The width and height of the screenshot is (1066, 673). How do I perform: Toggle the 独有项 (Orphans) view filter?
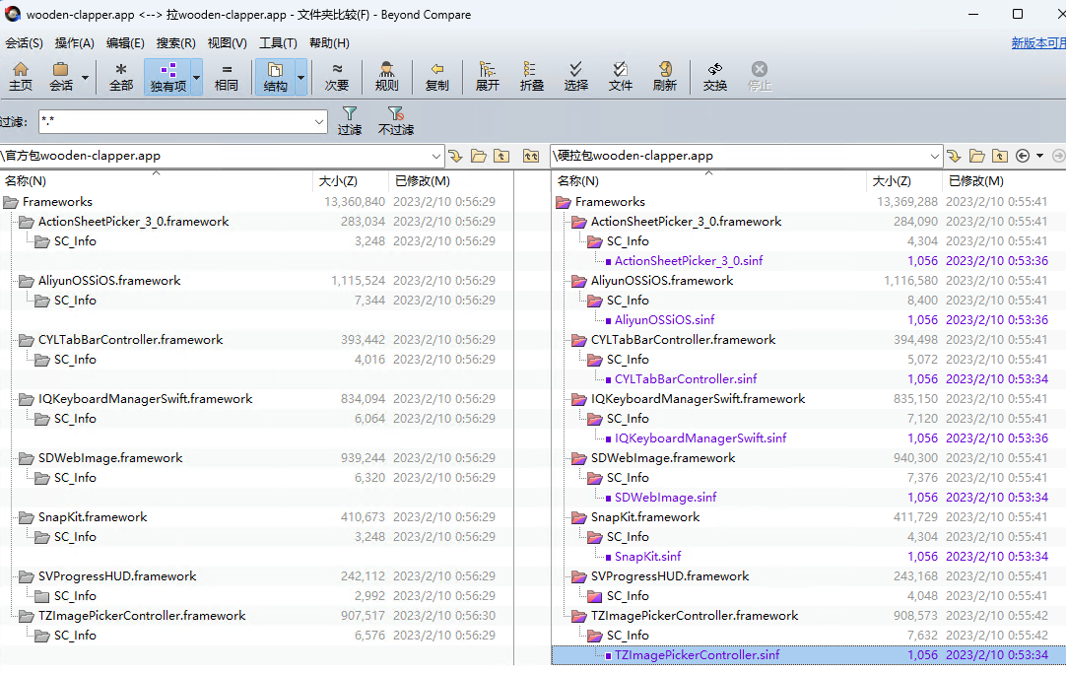[x=167, y=76]
